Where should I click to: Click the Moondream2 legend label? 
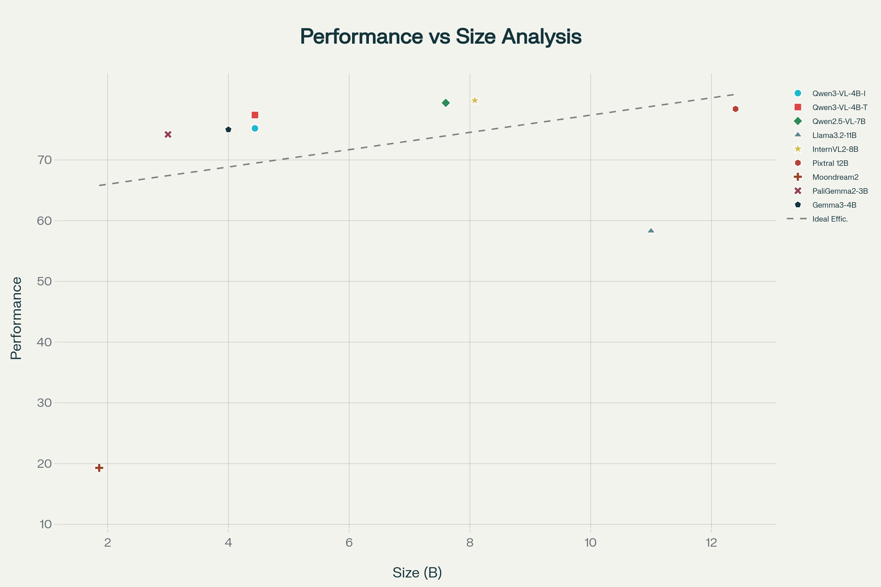click(x=835, y=177)
